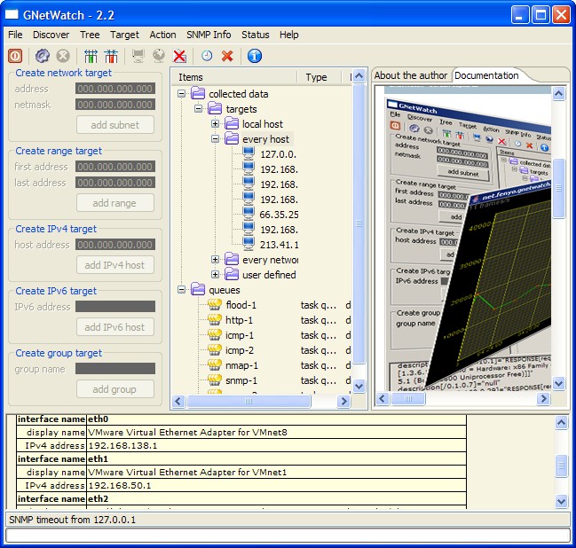Click the gear discover start icon

(x=43, y=56)
